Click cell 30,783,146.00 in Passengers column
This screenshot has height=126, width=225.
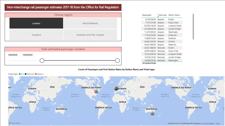[150, 26]
